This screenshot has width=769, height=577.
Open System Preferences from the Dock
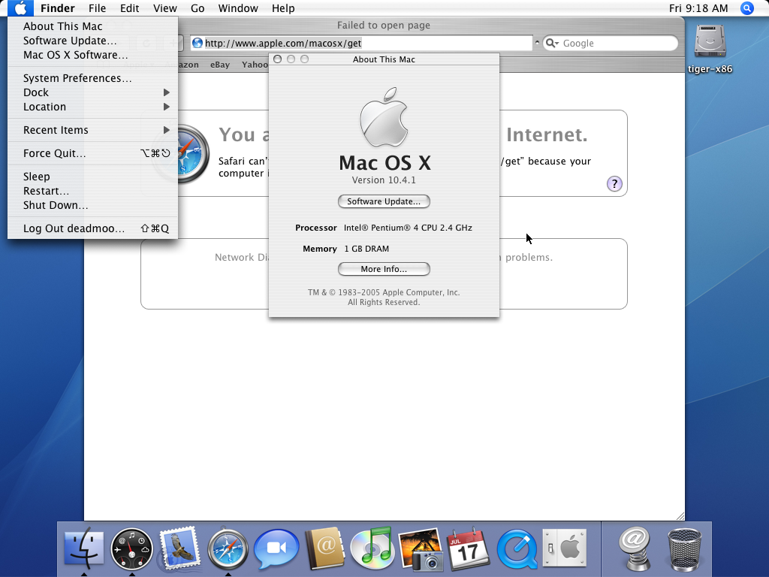565,548
